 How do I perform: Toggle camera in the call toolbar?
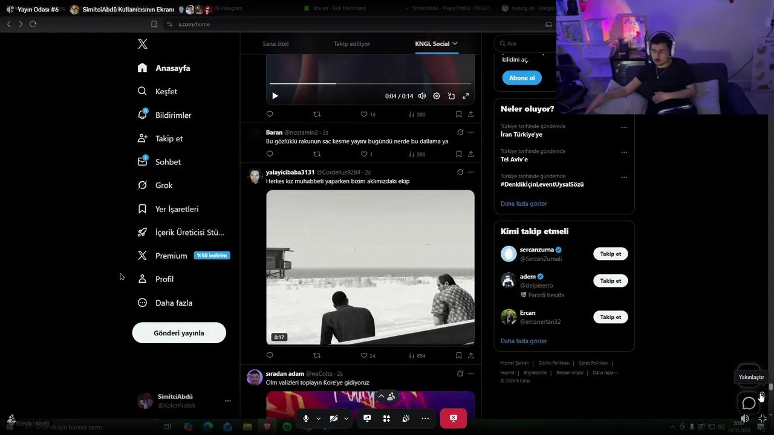334,418
